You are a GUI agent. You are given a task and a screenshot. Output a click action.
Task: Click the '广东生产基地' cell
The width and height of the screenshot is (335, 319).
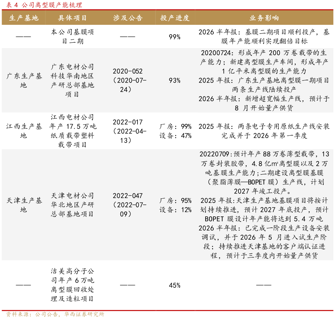click(x=24, y=81)
